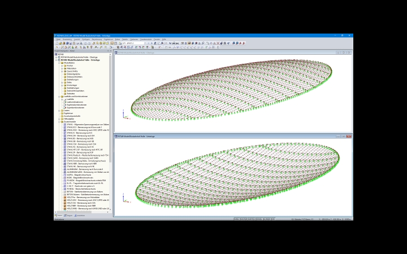Viewport: 407px width, 254px height.
Task: Expand the Materialien tree node
Action: [x=62, y=68]
